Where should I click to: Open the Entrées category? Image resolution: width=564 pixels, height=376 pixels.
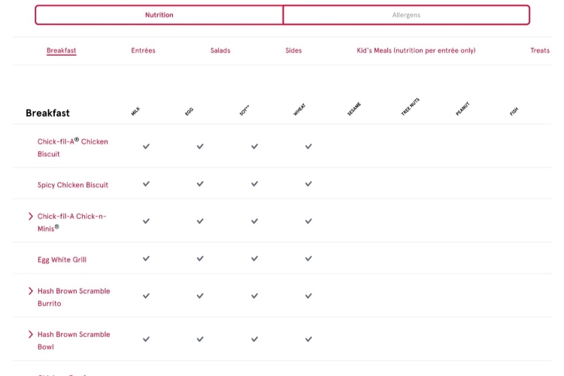143,50
